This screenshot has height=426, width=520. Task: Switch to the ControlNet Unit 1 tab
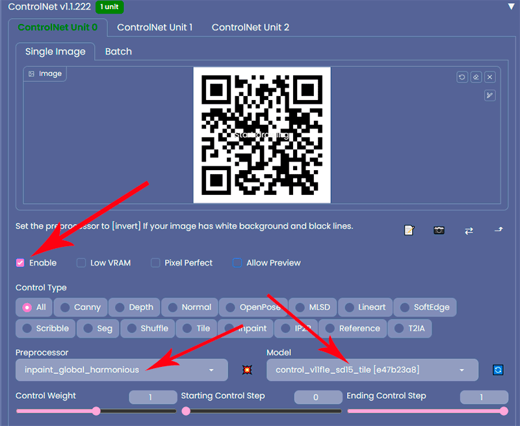point(155,27)
